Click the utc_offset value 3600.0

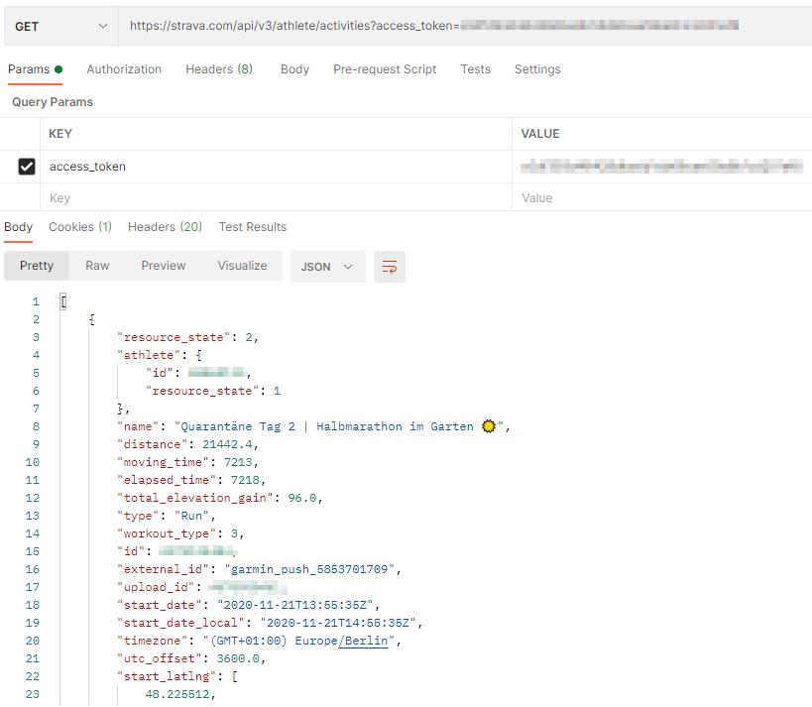[x=238, y=658]
